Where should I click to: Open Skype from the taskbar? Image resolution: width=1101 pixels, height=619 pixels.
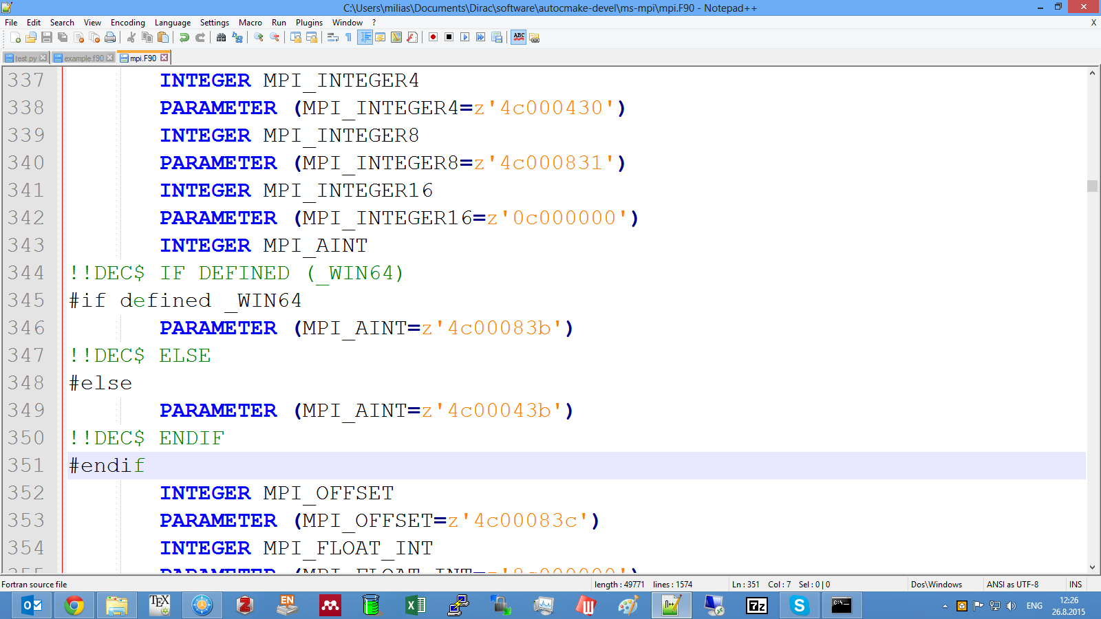(x=800, y=605)
